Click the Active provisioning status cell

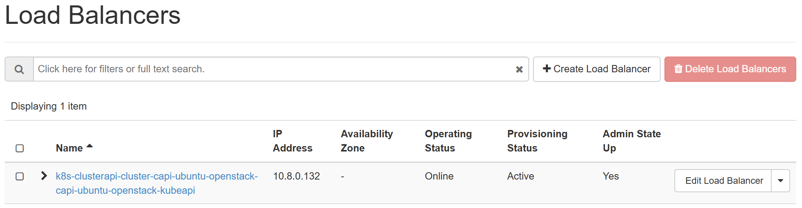[x=520, y=176]
